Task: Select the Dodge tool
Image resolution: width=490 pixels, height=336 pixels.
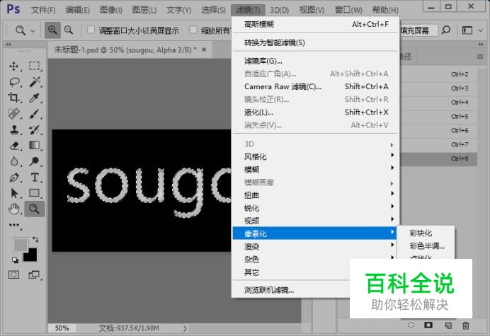Action: pos(35,161)
